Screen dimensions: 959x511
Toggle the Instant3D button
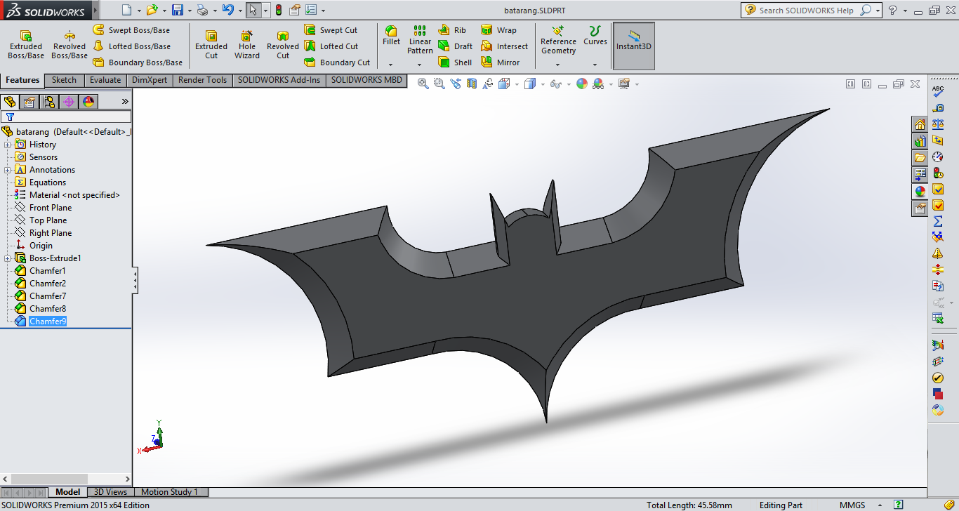coord(634,45)
